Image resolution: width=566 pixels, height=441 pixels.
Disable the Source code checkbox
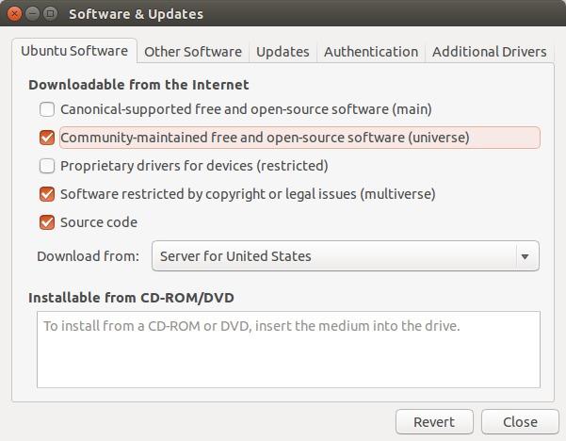[47, 222]
